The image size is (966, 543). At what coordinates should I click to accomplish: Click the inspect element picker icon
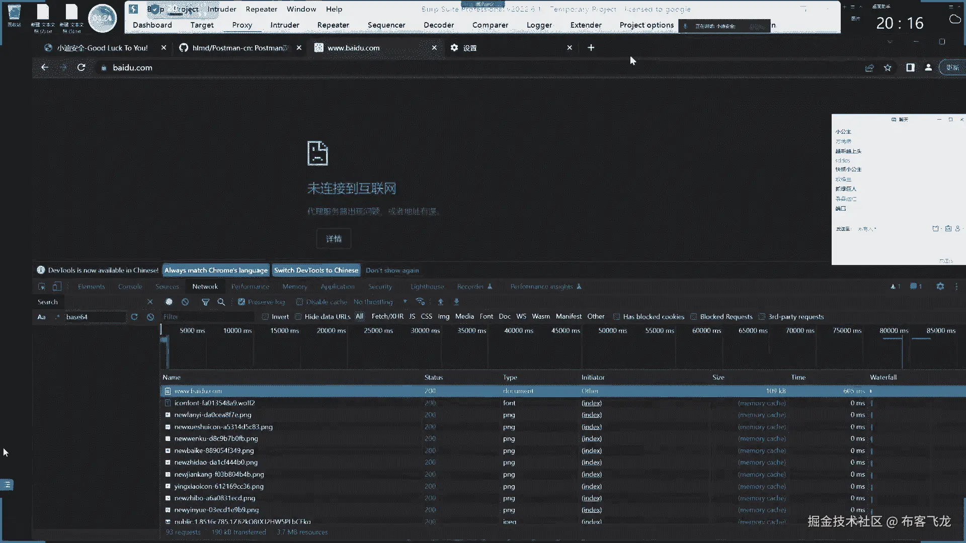click(x=42, y=287)
